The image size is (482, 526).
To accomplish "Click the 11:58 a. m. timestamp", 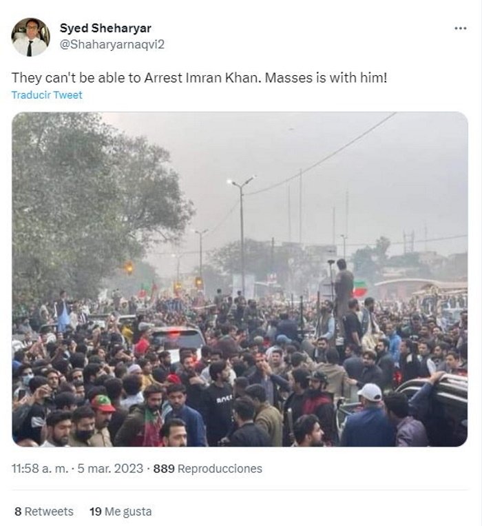I will point(40,468).
